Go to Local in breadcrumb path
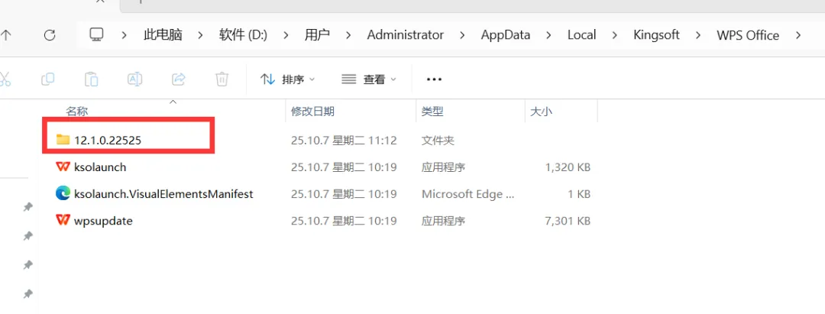The height and width of the screenshot is (314, 825). click(581, 35)
